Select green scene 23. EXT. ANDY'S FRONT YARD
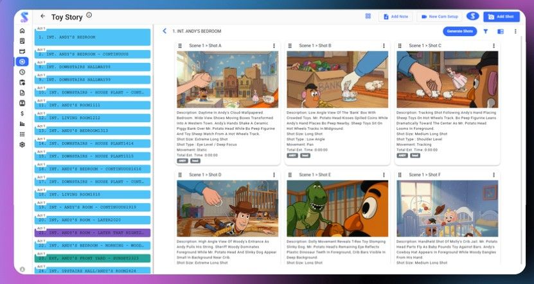This screenshot has height=284, width=534. pos(93,258)
